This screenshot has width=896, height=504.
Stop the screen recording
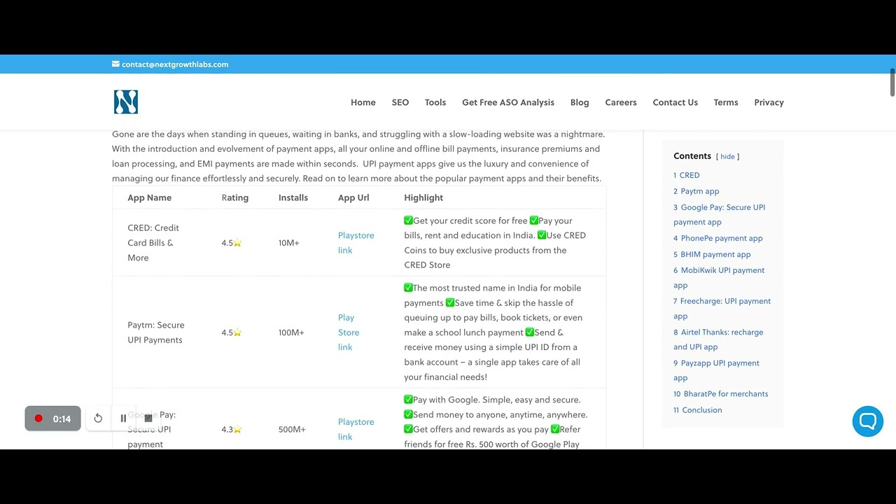(148, 419)
